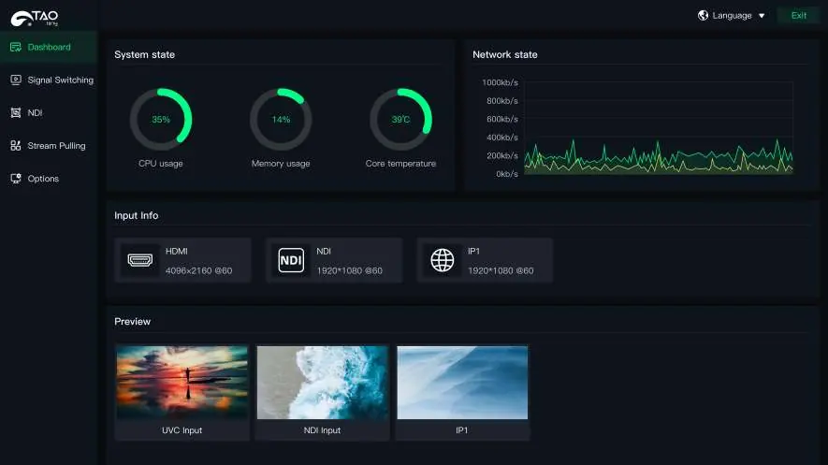Click the NDI sidebar icon
828x465 pixels.
tap(16, 112)
